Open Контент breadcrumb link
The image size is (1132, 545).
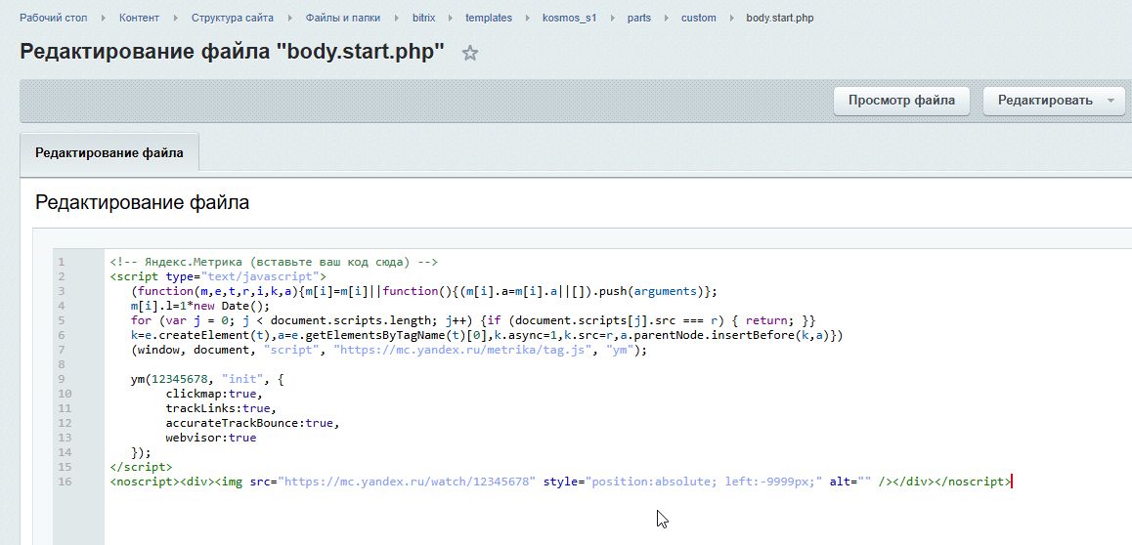pos(140,18)
